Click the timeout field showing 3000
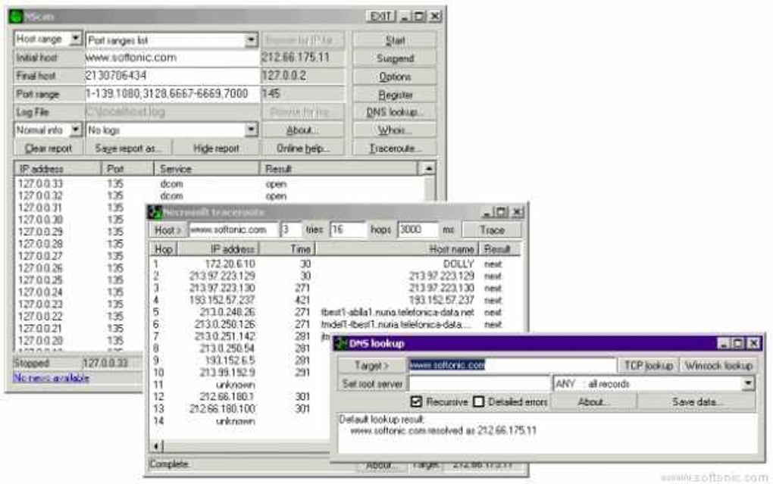Screen dimensions: 773x484 (x=418, y=230)
